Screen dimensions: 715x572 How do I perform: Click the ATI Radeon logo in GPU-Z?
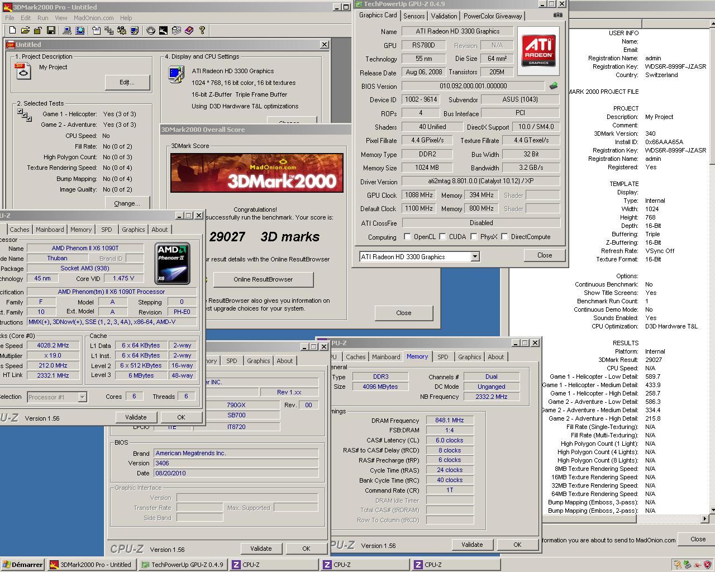(538, 50)
